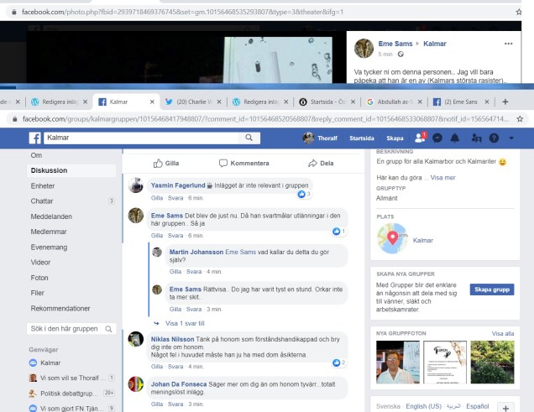The width and height of the screenshot is (534, 412).
Task: Open Medlemmar in group sidebar
Action: 48,231
